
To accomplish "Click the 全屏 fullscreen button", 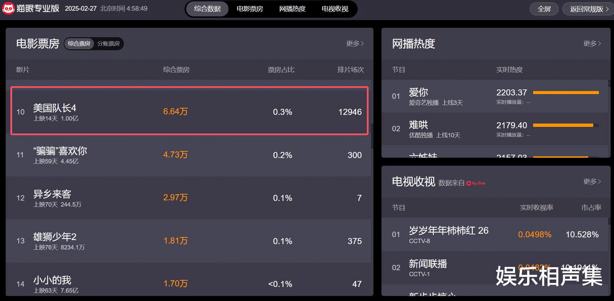I will 544,9.
